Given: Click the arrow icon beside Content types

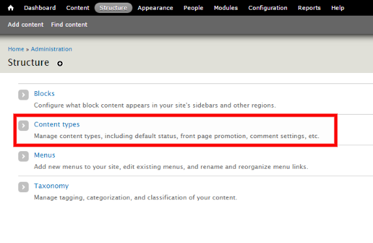Looking at the screenshot, I should tap(23, 126).
